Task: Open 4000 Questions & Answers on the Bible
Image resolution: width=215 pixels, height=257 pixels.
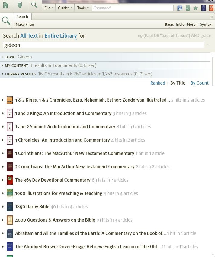Action: tap(55, 220)
